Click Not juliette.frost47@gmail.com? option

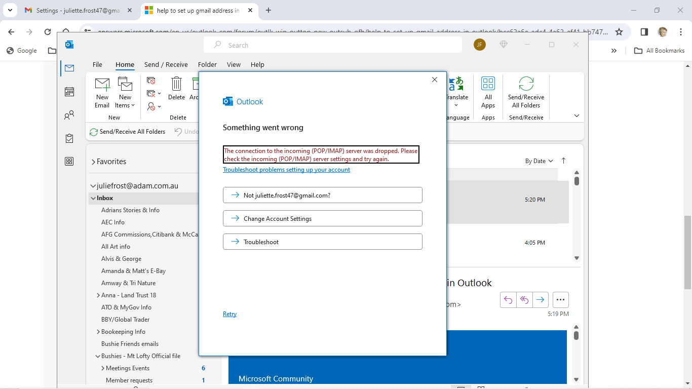point(322,195)
